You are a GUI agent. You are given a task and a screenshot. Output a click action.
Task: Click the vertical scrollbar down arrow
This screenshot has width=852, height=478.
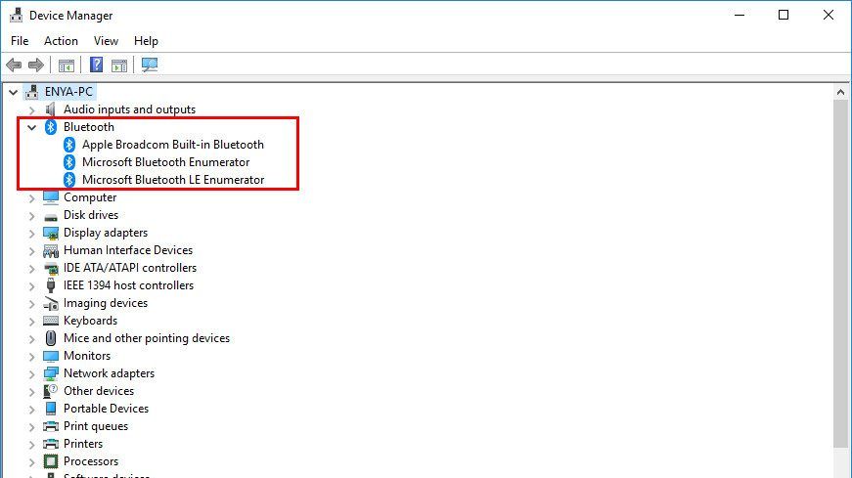[x=840, y=469]
